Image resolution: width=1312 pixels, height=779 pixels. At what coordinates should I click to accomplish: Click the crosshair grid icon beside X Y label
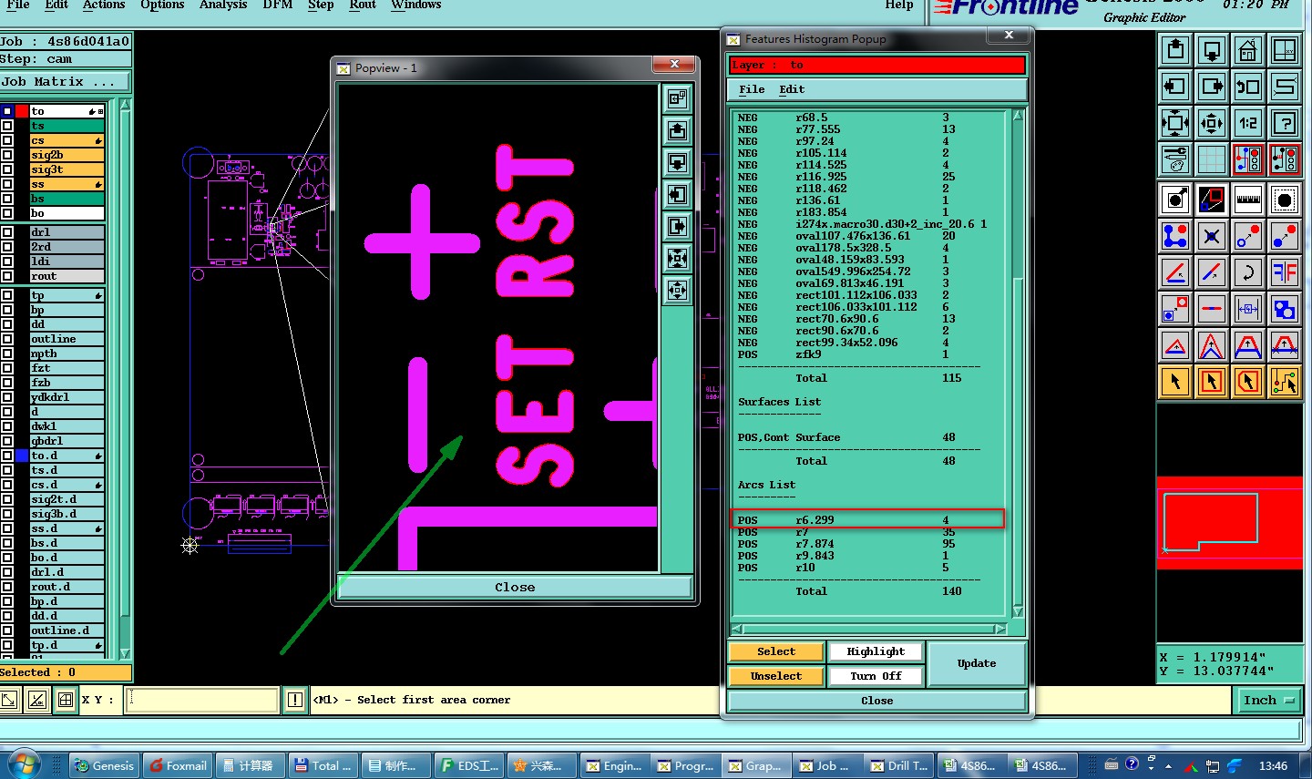tap(65, 700)
